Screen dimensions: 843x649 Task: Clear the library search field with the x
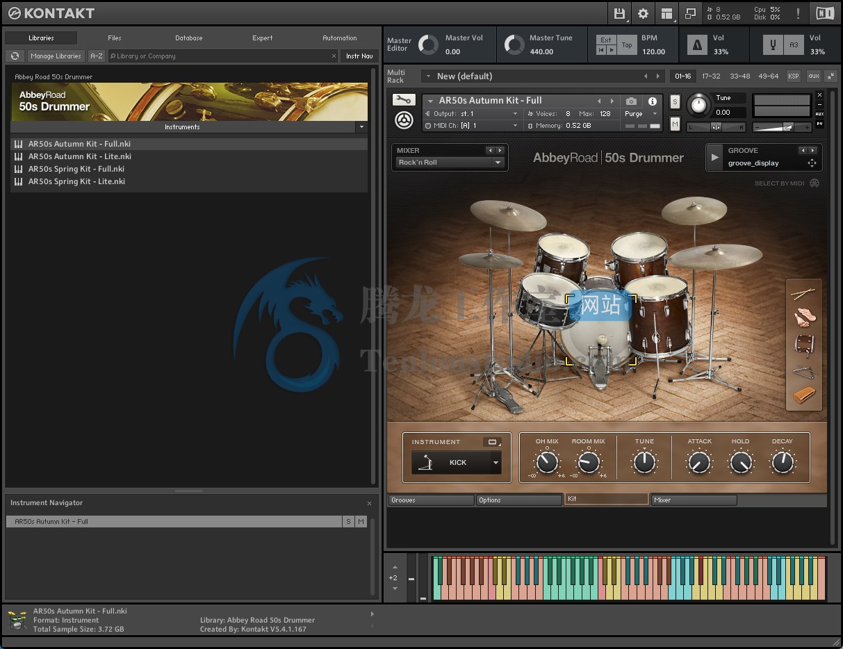(334, 56)
